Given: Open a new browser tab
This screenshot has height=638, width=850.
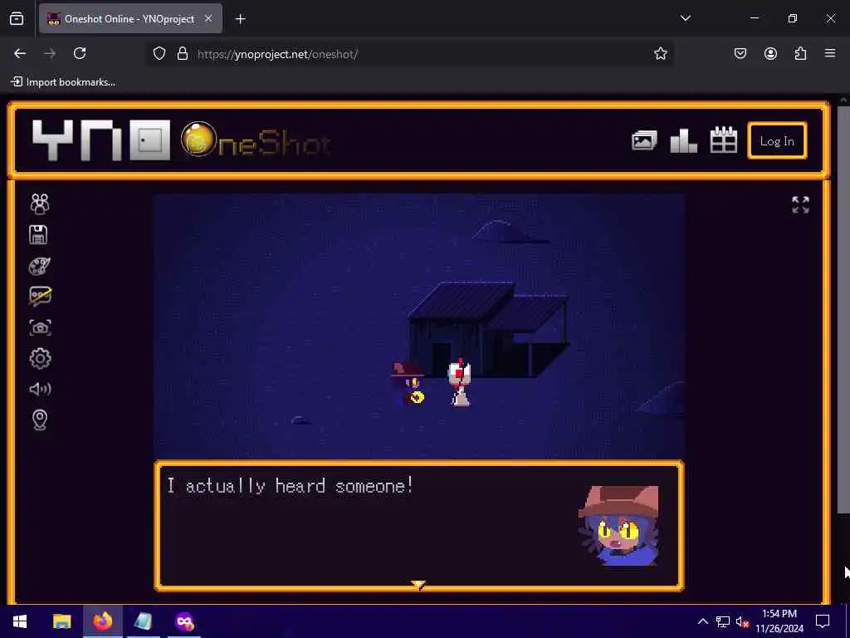Looking at the screenshot, I should click(240, 19).
